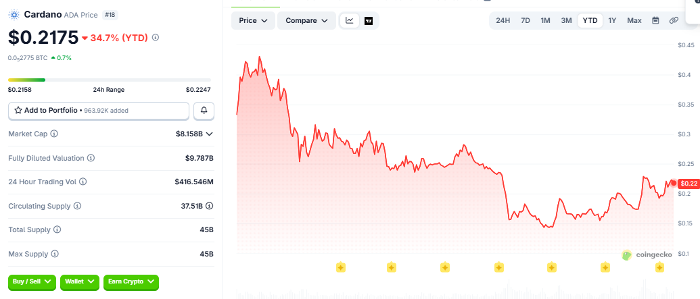Copy chart link icon
Screen dimensions: 700x299
coord(674,20)
